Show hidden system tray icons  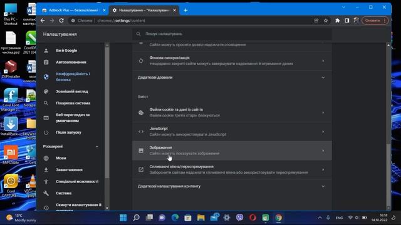coord(320,217)
